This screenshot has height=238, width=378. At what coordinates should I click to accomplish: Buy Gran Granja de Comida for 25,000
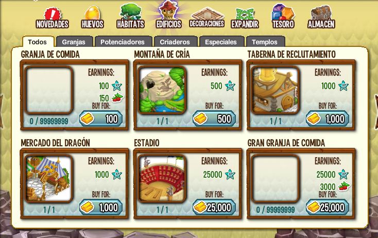coord(328,207)
